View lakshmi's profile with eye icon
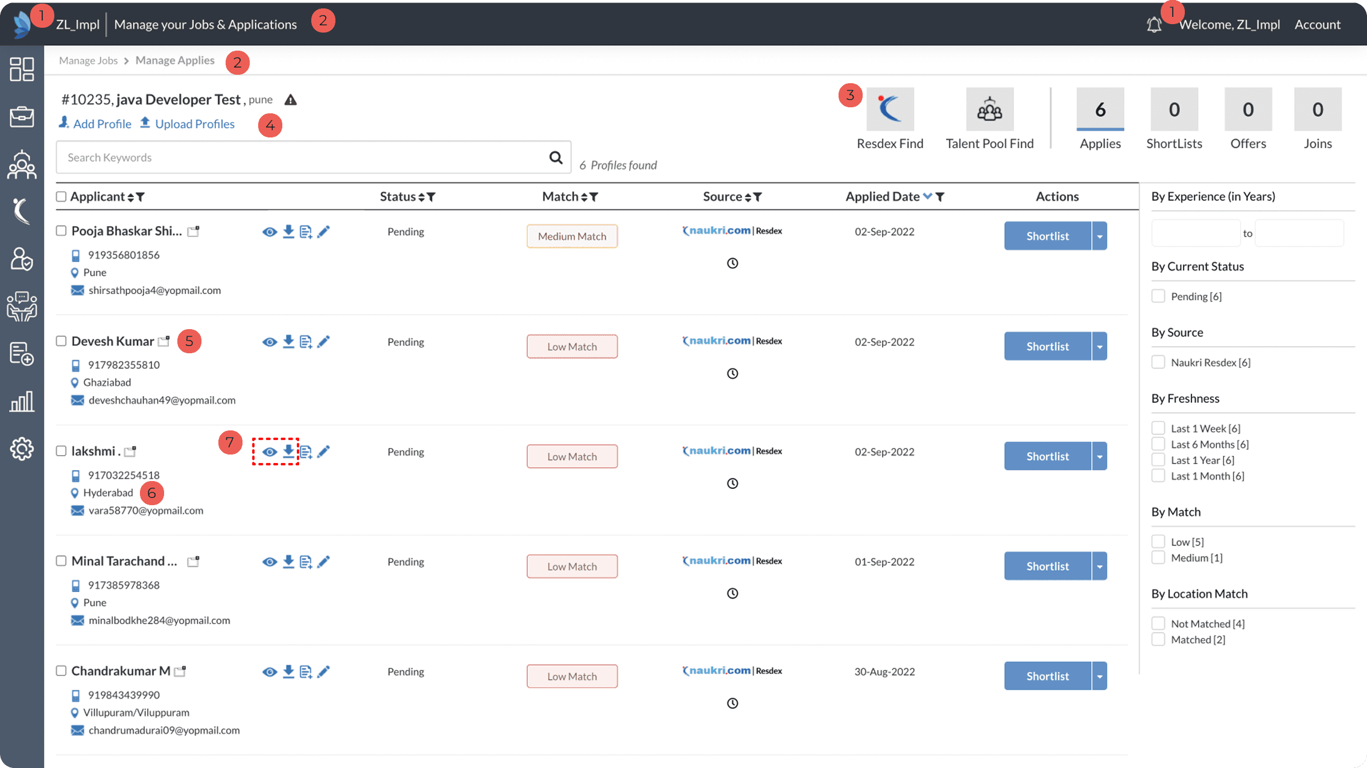 point(269,452)
